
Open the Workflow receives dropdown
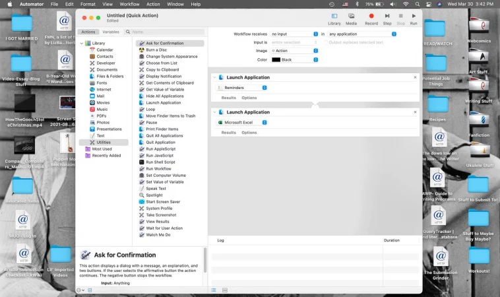pos(294,34)
